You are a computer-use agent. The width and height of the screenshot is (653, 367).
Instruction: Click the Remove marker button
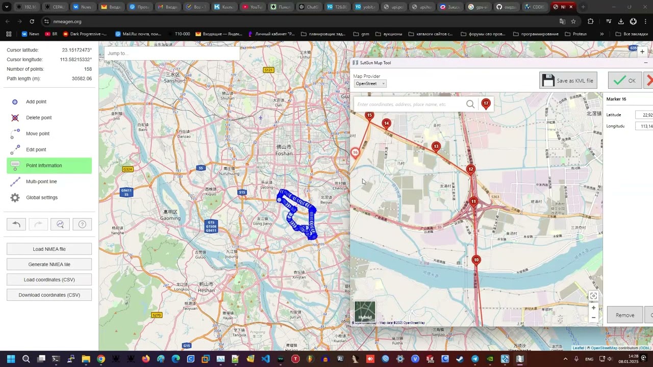click(x=624, y=315)
